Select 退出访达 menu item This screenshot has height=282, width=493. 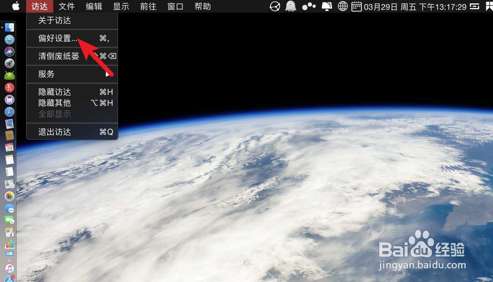click(72, 132)
